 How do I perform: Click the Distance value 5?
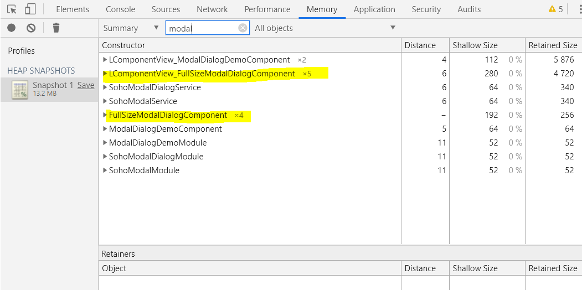point(444,129)
